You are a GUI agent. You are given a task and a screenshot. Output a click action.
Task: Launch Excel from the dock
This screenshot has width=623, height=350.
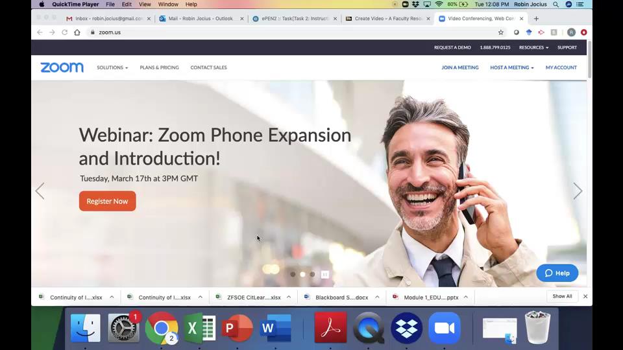(199, 328)
